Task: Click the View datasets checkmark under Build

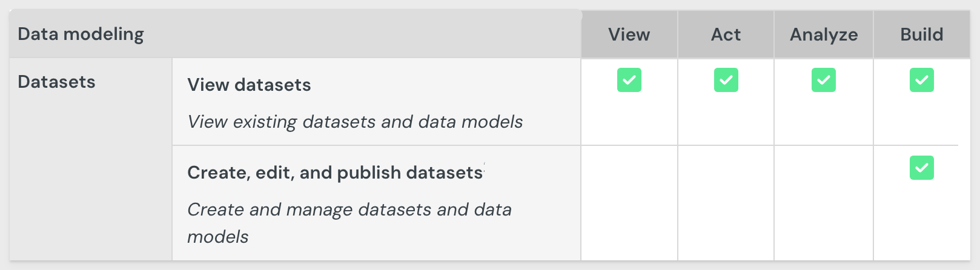Action: point(921,80)
